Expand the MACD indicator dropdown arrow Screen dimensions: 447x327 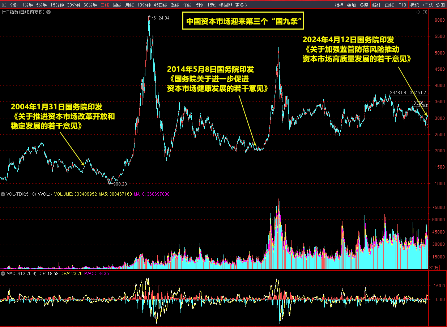pos(3,274)
